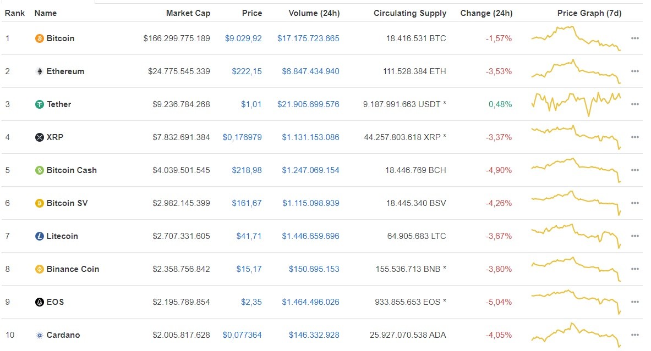Select the Bitcoin Cash coin icon
651x351 pixels.
[39, 170]
